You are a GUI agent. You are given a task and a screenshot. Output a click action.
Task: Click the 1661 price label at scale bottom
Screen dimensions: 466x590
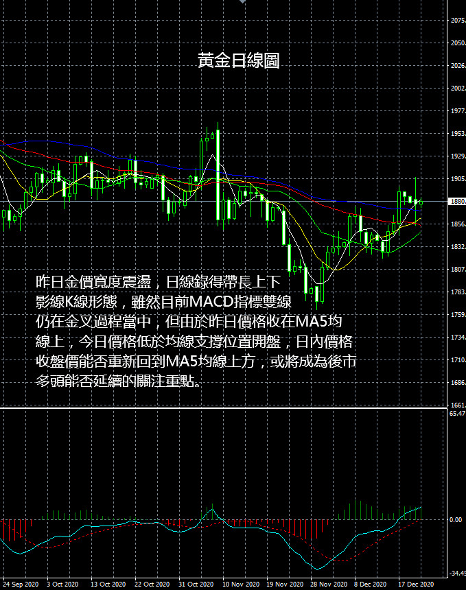coord(457,405)
